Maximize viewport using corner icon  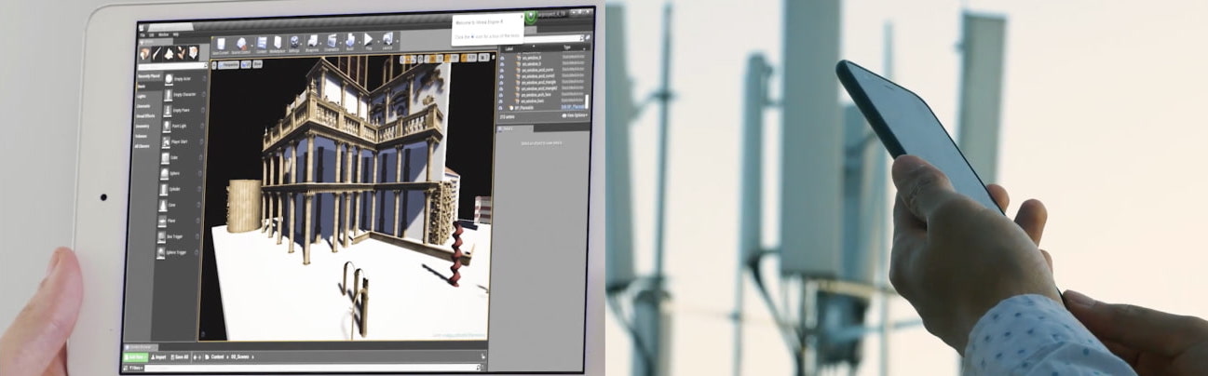494,58
